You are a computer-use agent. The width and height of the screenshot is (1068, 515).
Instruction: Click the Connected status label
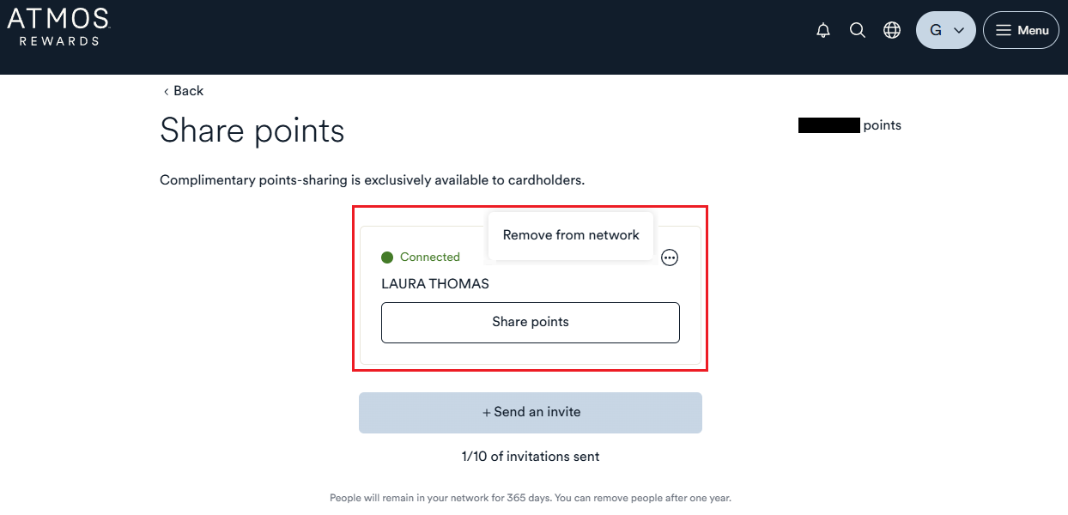430,257
